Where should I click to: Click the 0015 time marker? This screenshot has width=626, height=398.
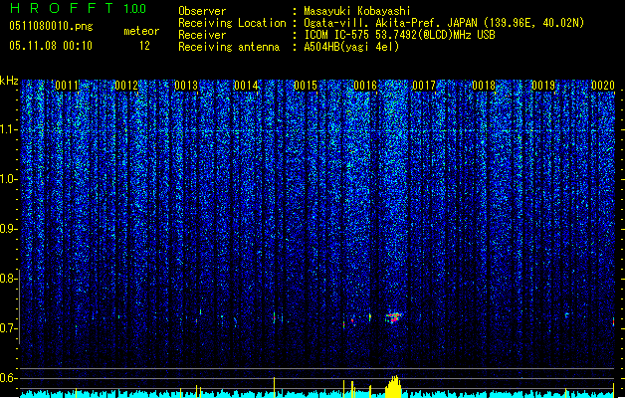[x=305, y=86]
